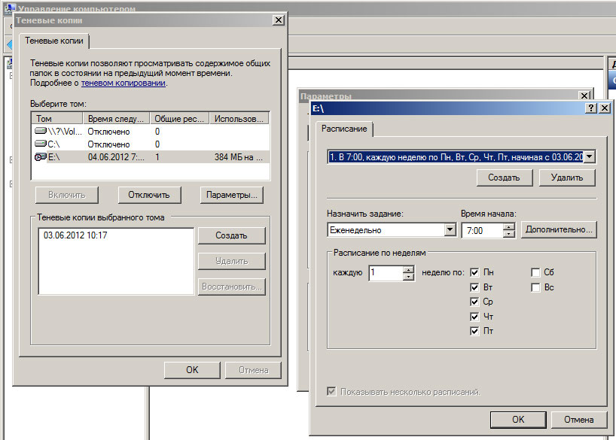Open the schedule list dropdown

[x=589, y=156]
